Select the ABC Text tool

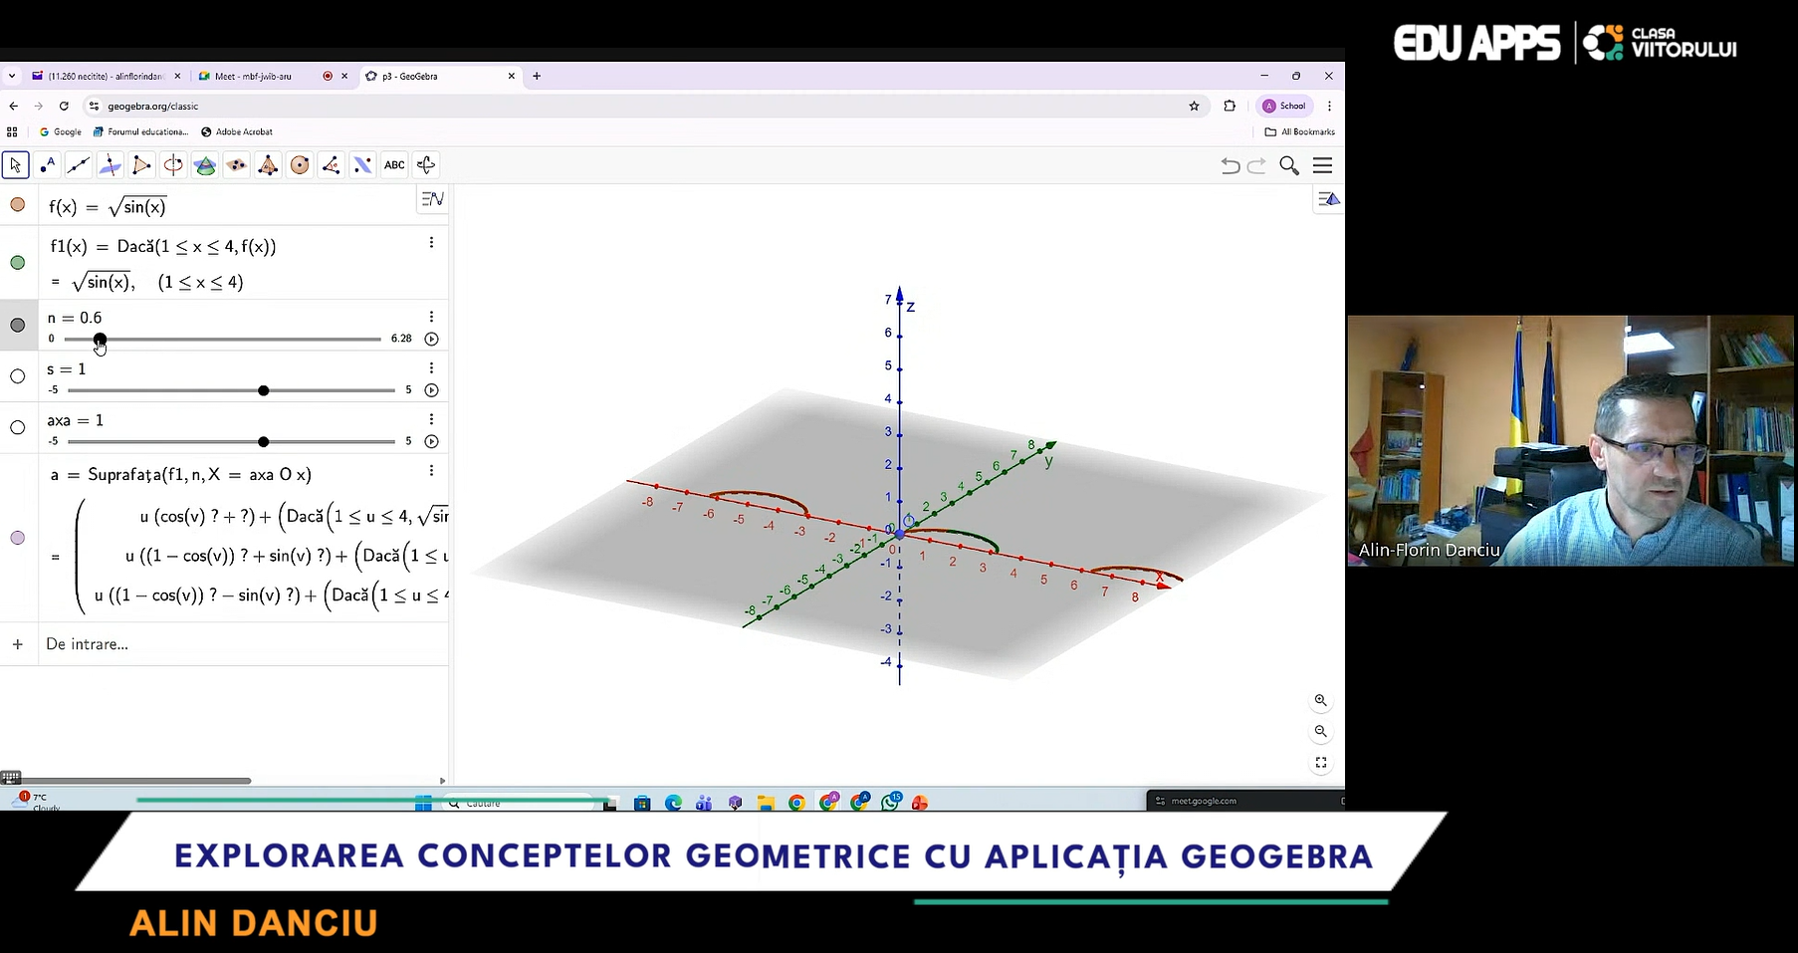394,165
